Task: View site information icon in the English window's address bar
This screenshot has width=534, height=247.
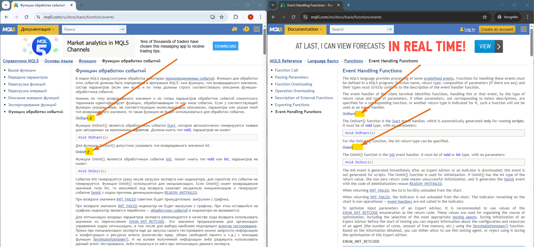Action: 305,17
